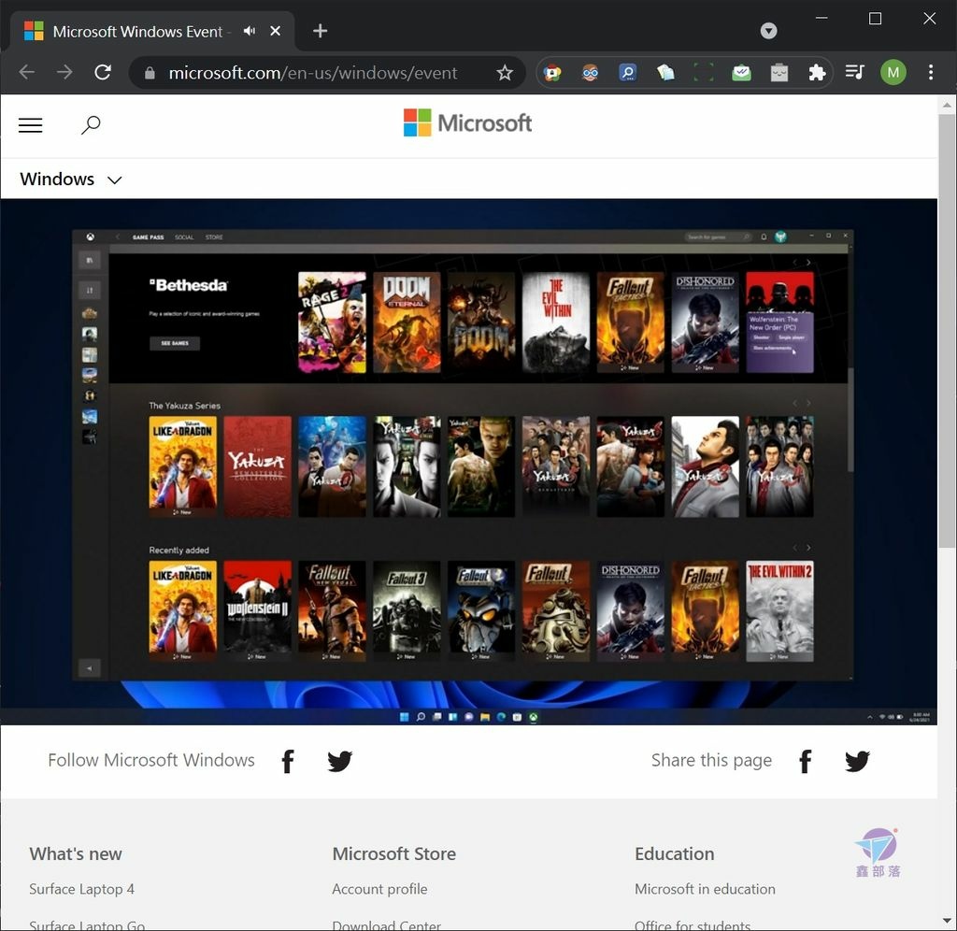Open the media controls playlist icon

854,73
